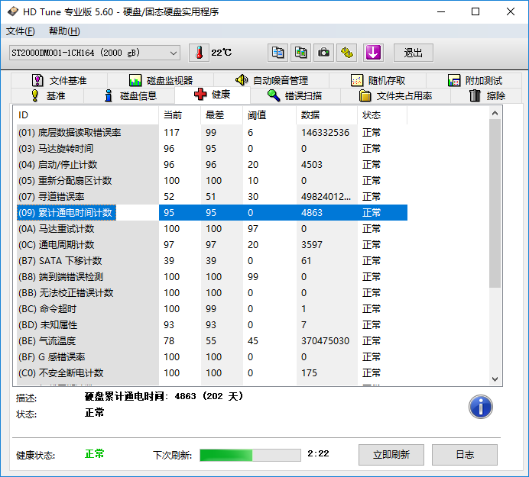Click the HD Tune app title icon

[13, 11]
